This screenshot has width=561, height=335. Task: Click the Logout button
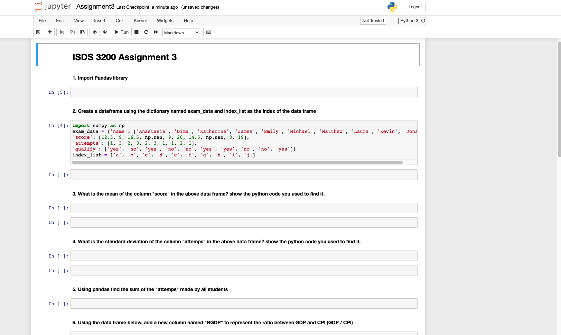tap(415, 7)
